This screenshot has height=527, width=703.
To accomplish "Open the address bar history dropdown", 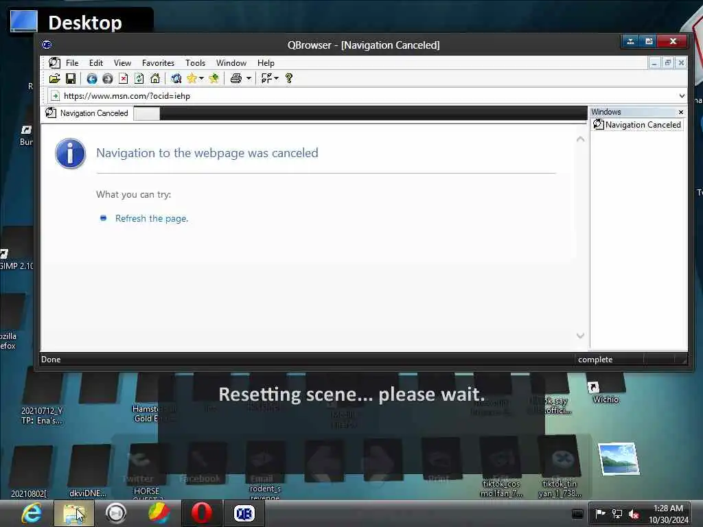I will point(682,95).
